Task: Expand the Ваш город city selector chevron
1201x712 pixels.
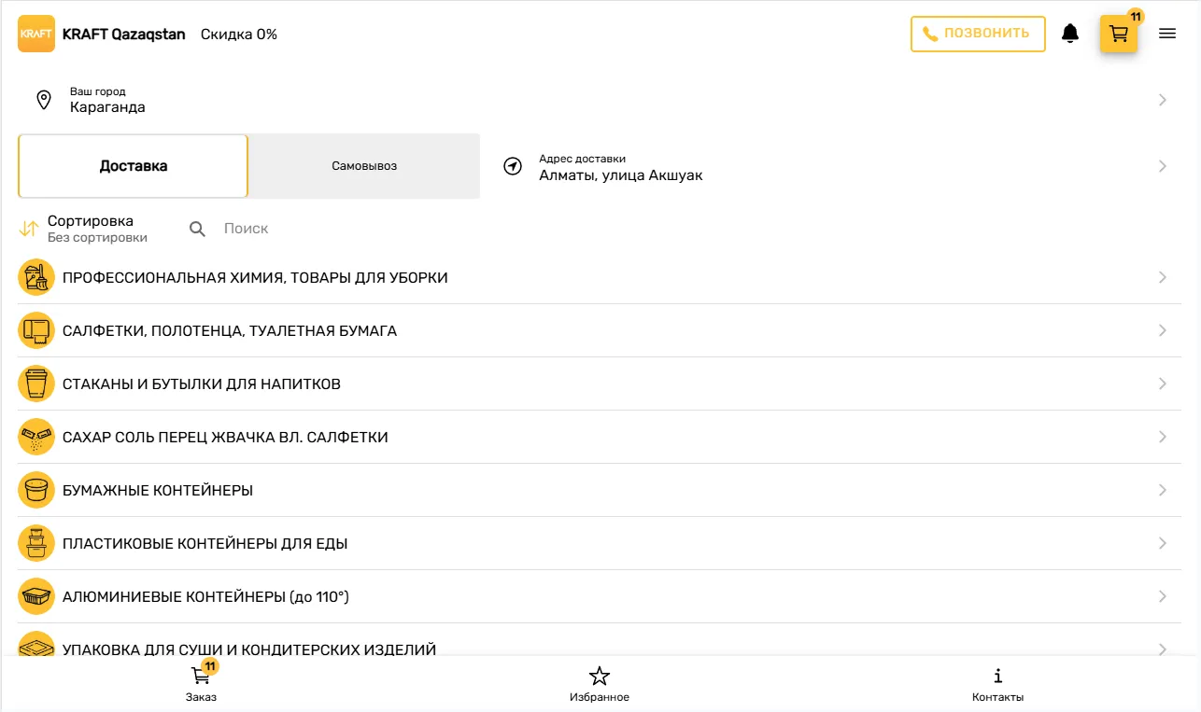Action: 1162,100
